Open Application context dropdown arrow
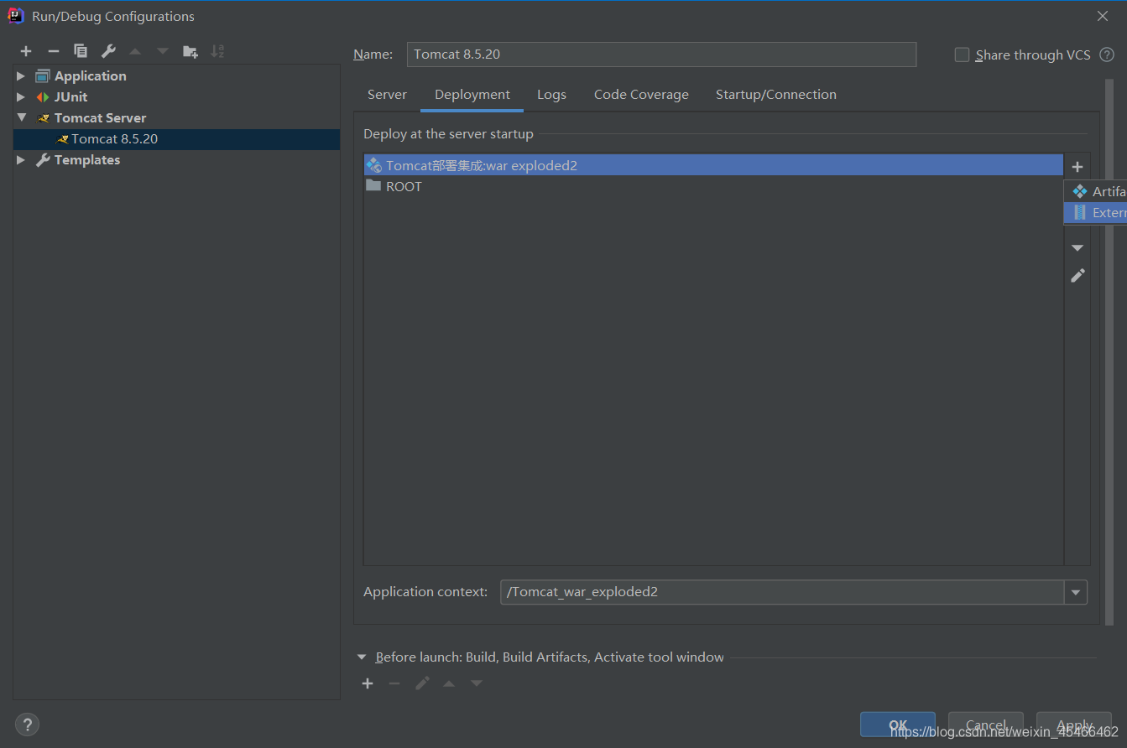The width and height of the screenshot is (1127, 748). (1076, 592)
